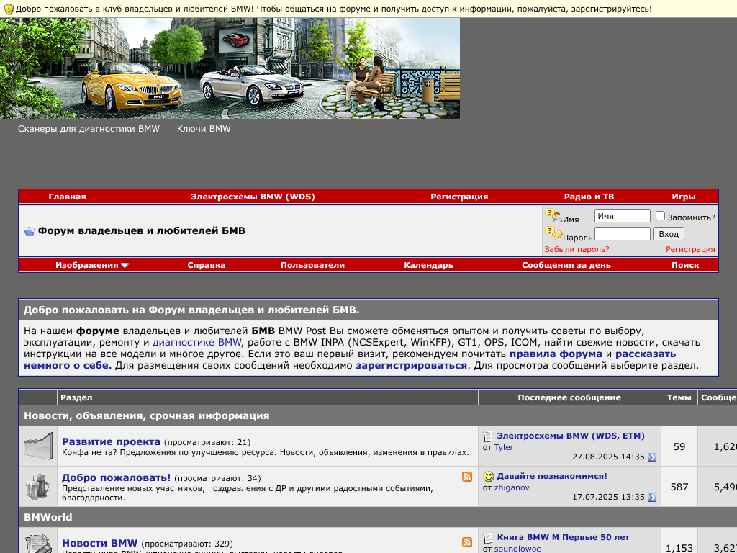Viewport: 737px width, 553px height.
Task: Go to last post arrow dated 27.08.2025
Action: pyautogui.click(x=652, y=457)
